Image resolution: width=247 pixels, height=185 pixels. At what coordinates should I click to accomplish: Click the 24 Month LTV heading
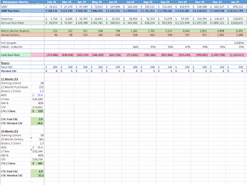9,131
